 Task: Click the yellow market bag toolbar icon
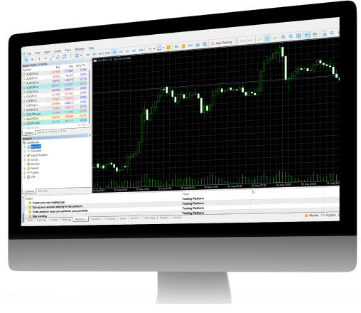coord(183,46)
